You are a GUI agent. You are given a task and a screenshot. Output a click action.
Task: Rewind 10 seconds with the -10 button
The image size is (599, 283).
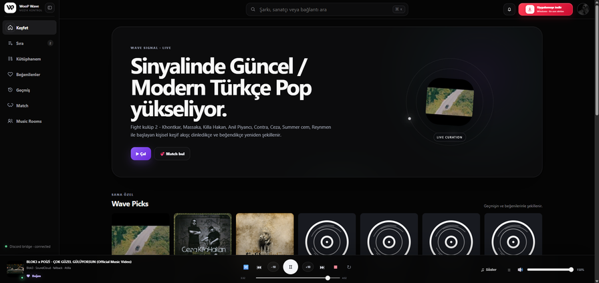[273, 267]
